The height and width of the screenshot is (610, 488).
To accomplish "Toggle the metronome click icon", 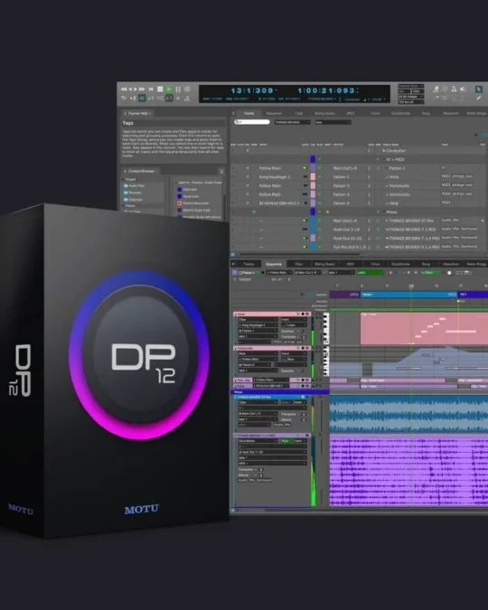I will (x=454, y=89).
